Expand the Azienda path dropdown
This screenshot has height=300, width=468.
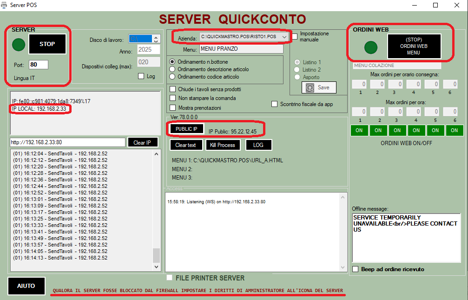[x=284, y=36]
